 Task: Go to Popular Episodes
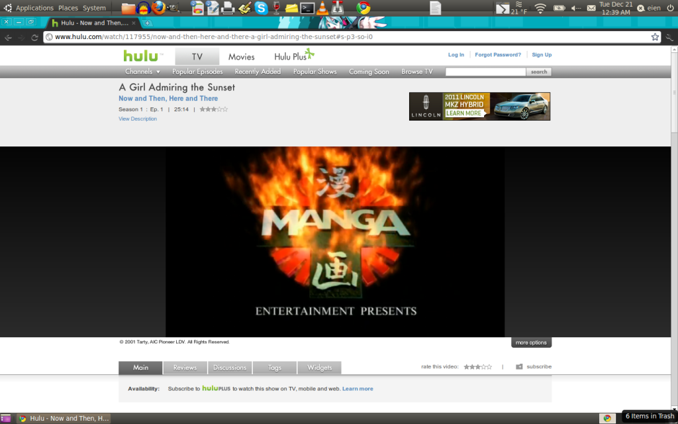tap(197, 72)
